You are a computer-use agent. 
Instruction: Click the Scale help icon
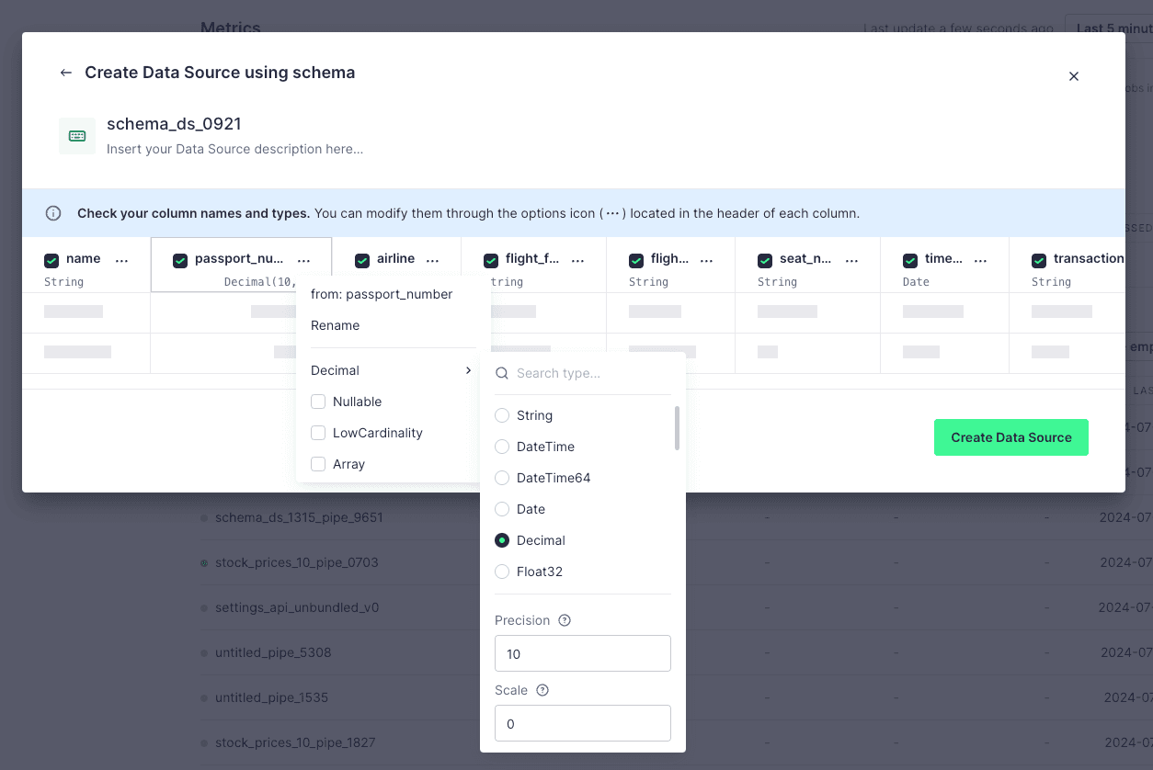point(542,690)
